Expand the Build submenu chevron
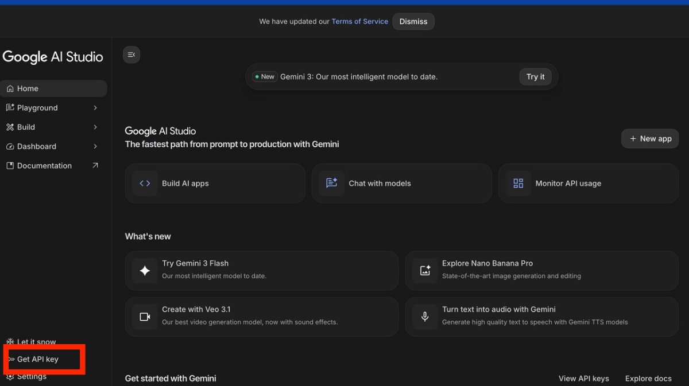 click(x=95, y=127)
